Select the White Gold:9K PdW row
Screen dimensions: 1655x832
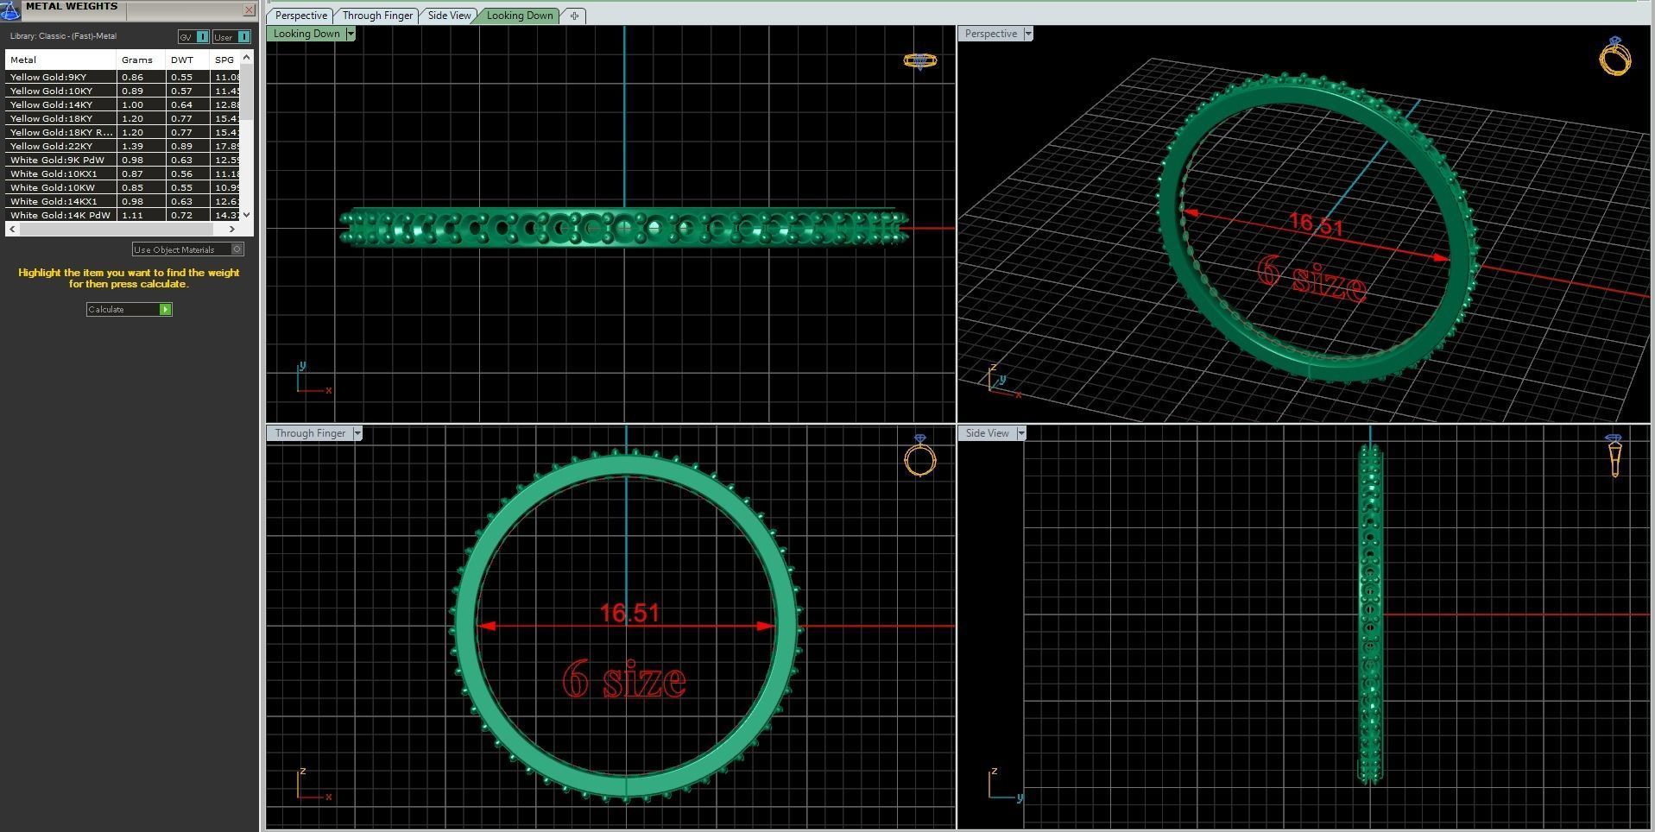123,160
